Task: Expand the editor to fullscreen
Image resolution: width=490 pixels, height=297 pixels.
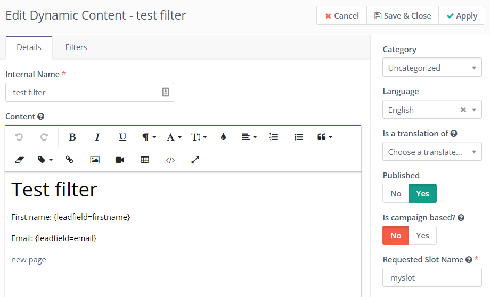Action: pos(195,160)
